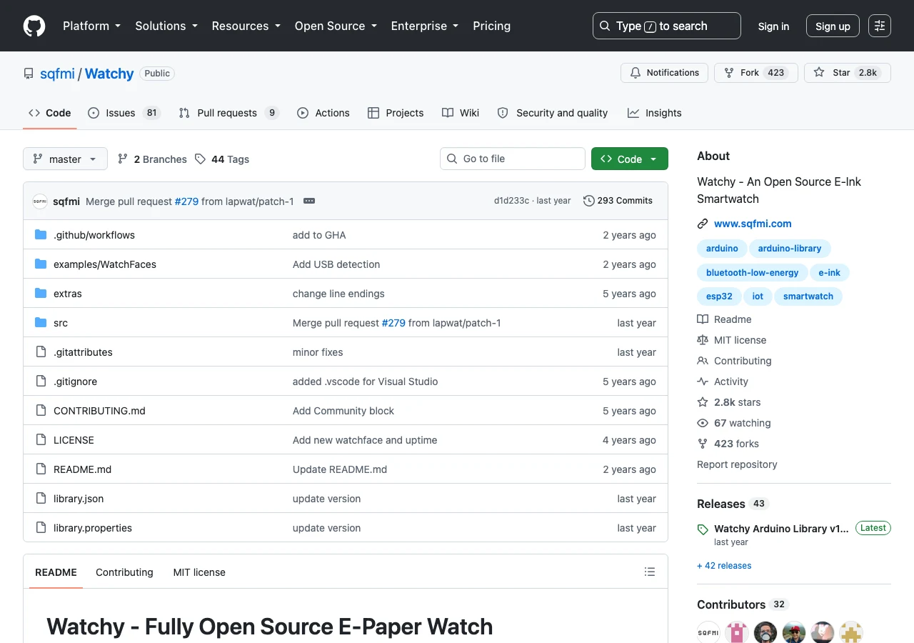Screen dimensions: 914x643
Task: Click the link icon beside www.sqfmi.com
Action: pyautogui.click(x=703, y=224)
